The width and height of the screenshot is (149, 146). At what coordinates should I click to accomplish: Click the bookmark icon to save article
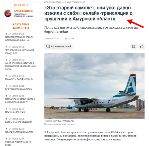pos(134,46)
